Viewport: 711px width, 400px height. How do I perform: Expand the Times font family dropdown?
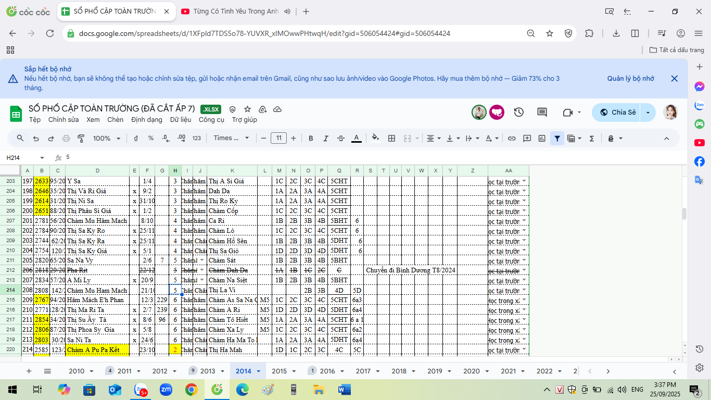click(x=231, y=138)
